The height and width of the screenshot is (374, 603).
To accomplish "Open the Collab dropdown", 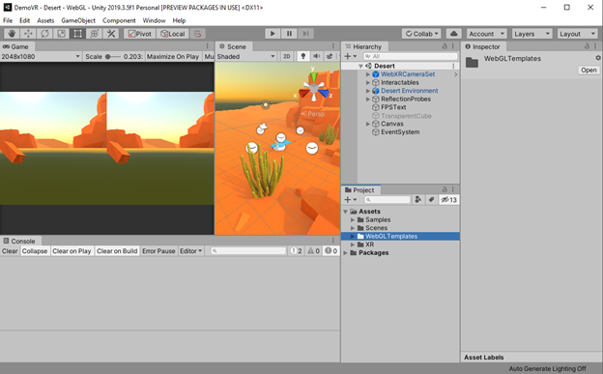I will pyautogui.click(x=421, y=34).
